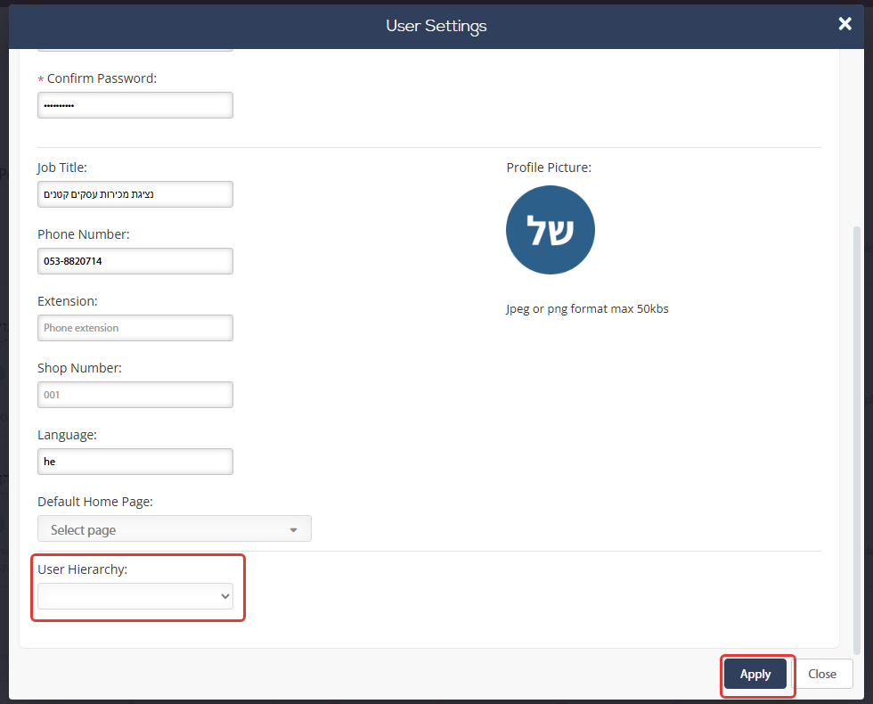This screenshot has height=704, width=873.
Task: Click the profile picture avatar circle
Action: pos(551,230)
